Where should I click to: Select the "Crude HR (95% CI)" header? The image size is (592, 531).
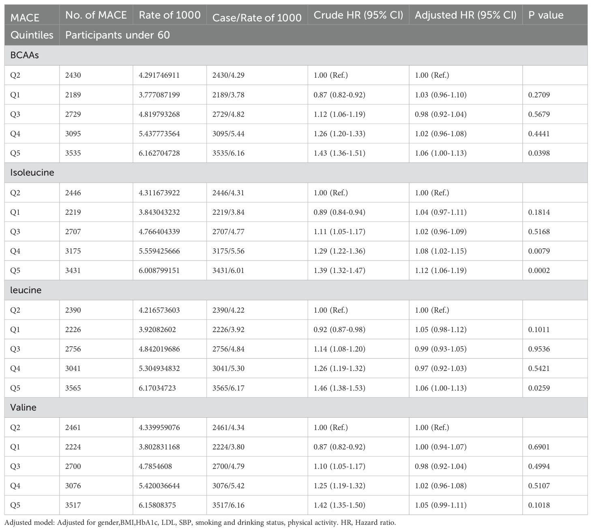[x=358, y=15]
